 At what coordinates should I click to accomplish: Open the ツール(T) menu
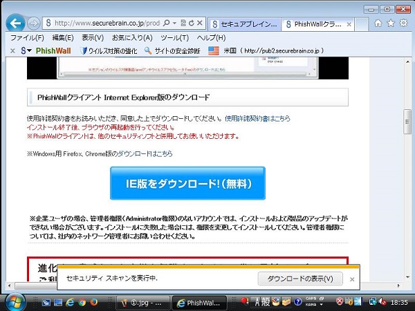[175, 38]
